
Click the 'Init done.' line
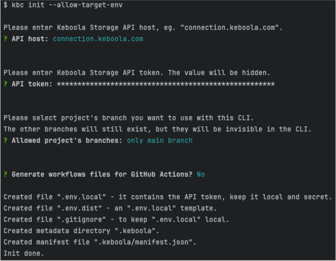point(24,253)
